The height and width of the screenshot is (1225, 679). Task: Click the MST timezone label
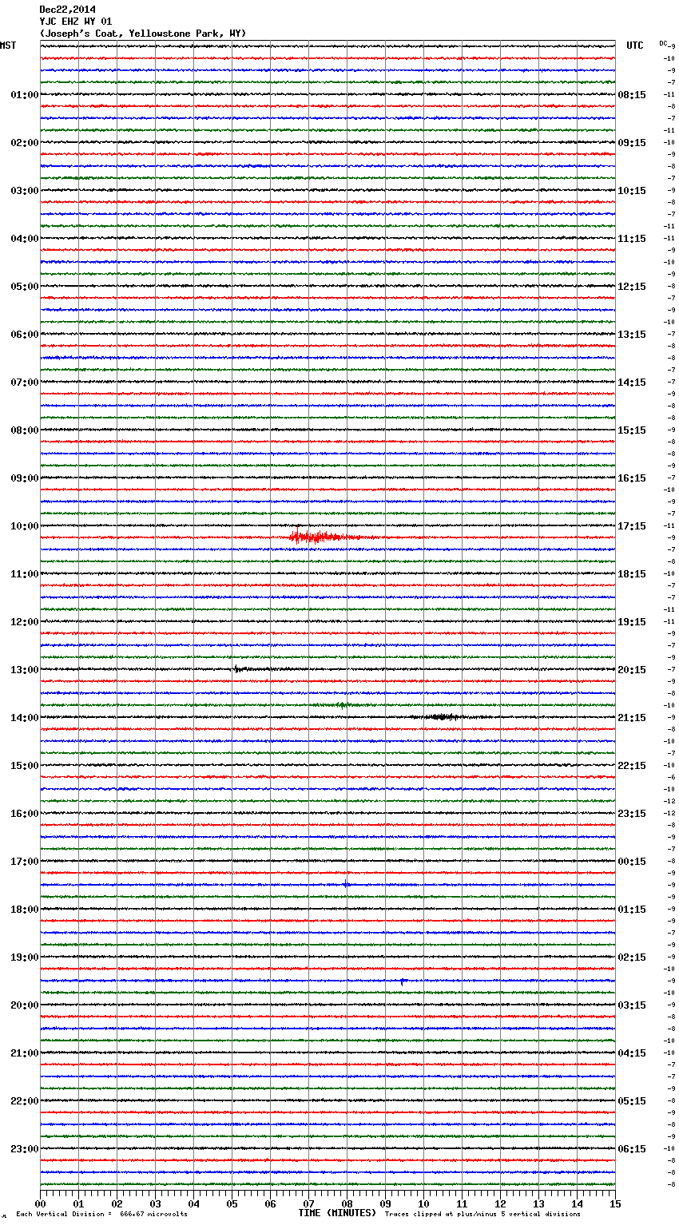(x=8, y=46)
